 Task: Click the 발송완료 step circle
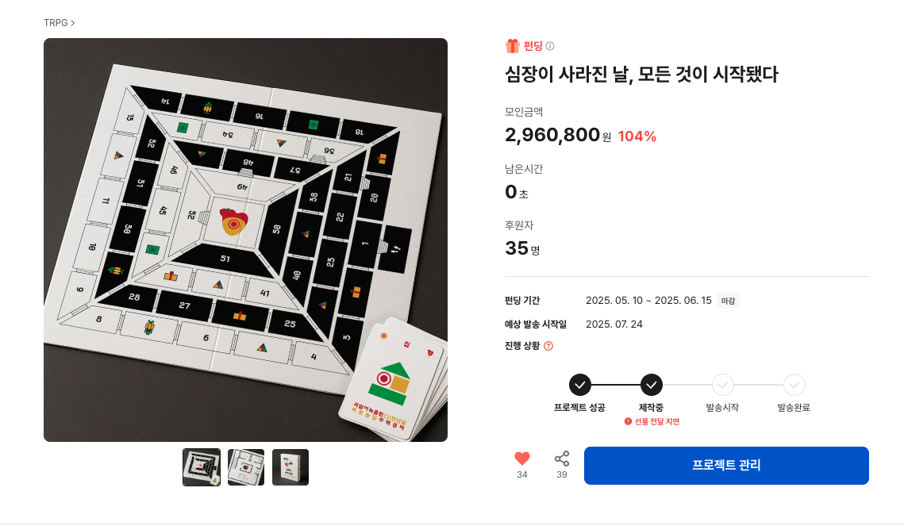pyautogui.click(x=794, y=385)
